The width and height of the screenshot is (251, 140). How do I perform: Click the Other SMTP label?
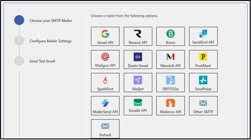coord(203,112)
